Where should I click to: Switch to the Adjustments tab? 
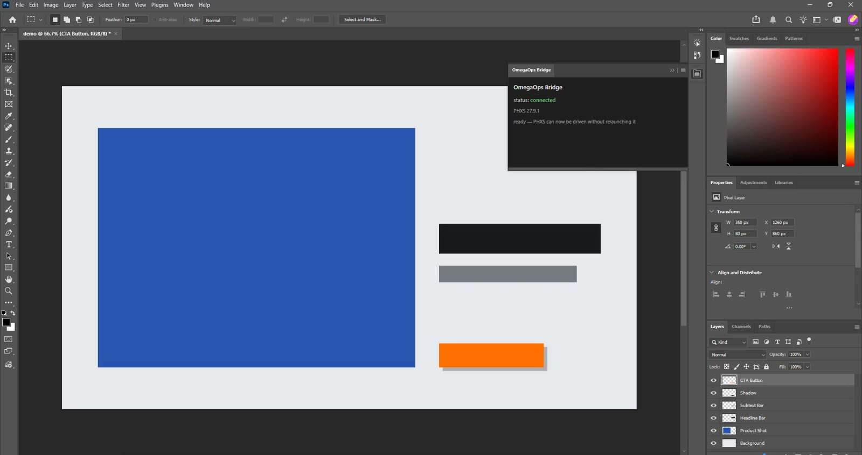pos(753,182)
